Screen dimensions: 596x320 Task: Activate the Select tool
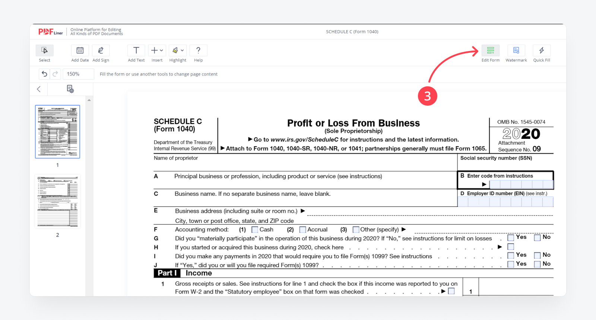coord(44,51)
